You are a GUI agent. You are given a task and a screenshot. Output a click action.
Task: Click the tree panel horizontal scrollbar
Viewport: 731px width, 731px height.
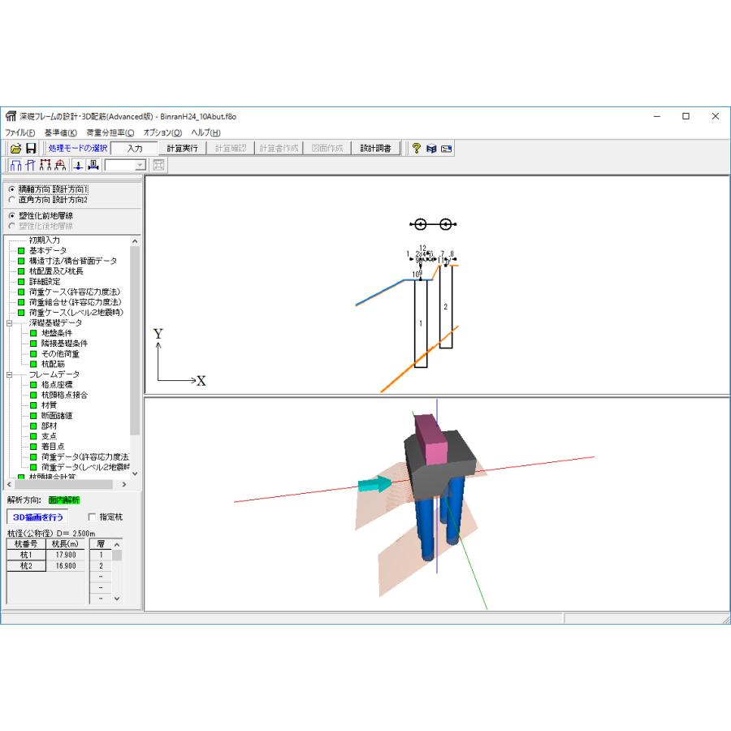[67, 484]
